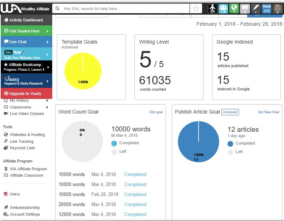The height and width of the screenshot is (221, 284).
Task: Open Live Video Classes
Action: [x=27, y=114]
